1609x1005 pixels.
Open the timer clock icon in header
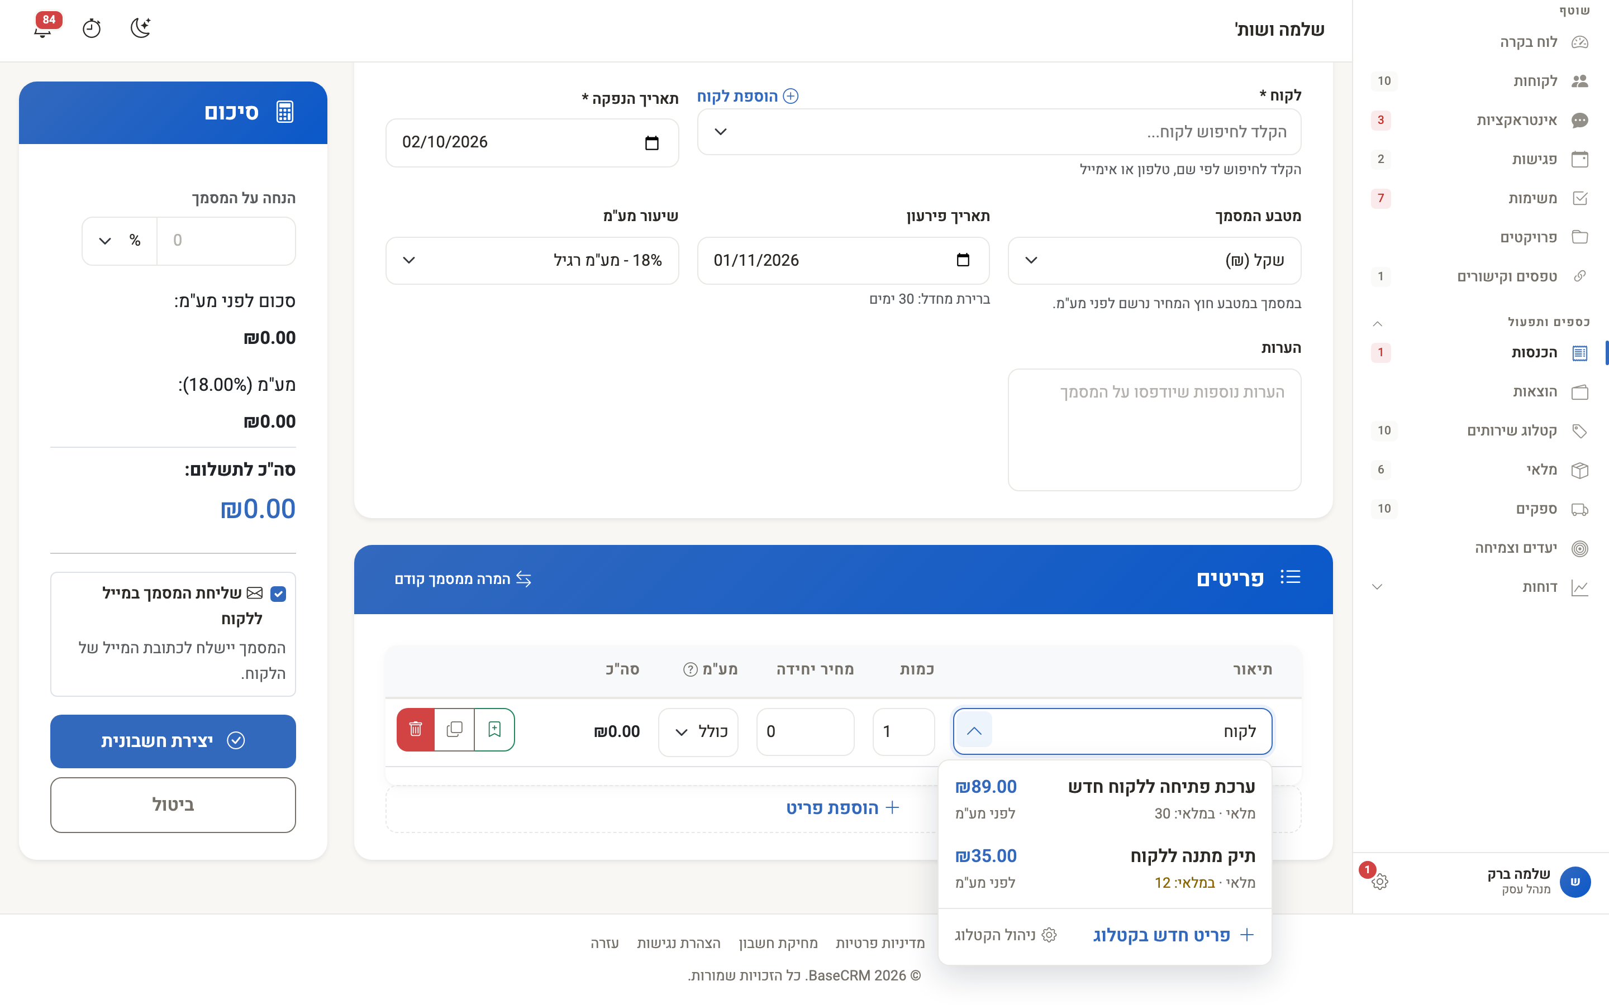[92, 28]
